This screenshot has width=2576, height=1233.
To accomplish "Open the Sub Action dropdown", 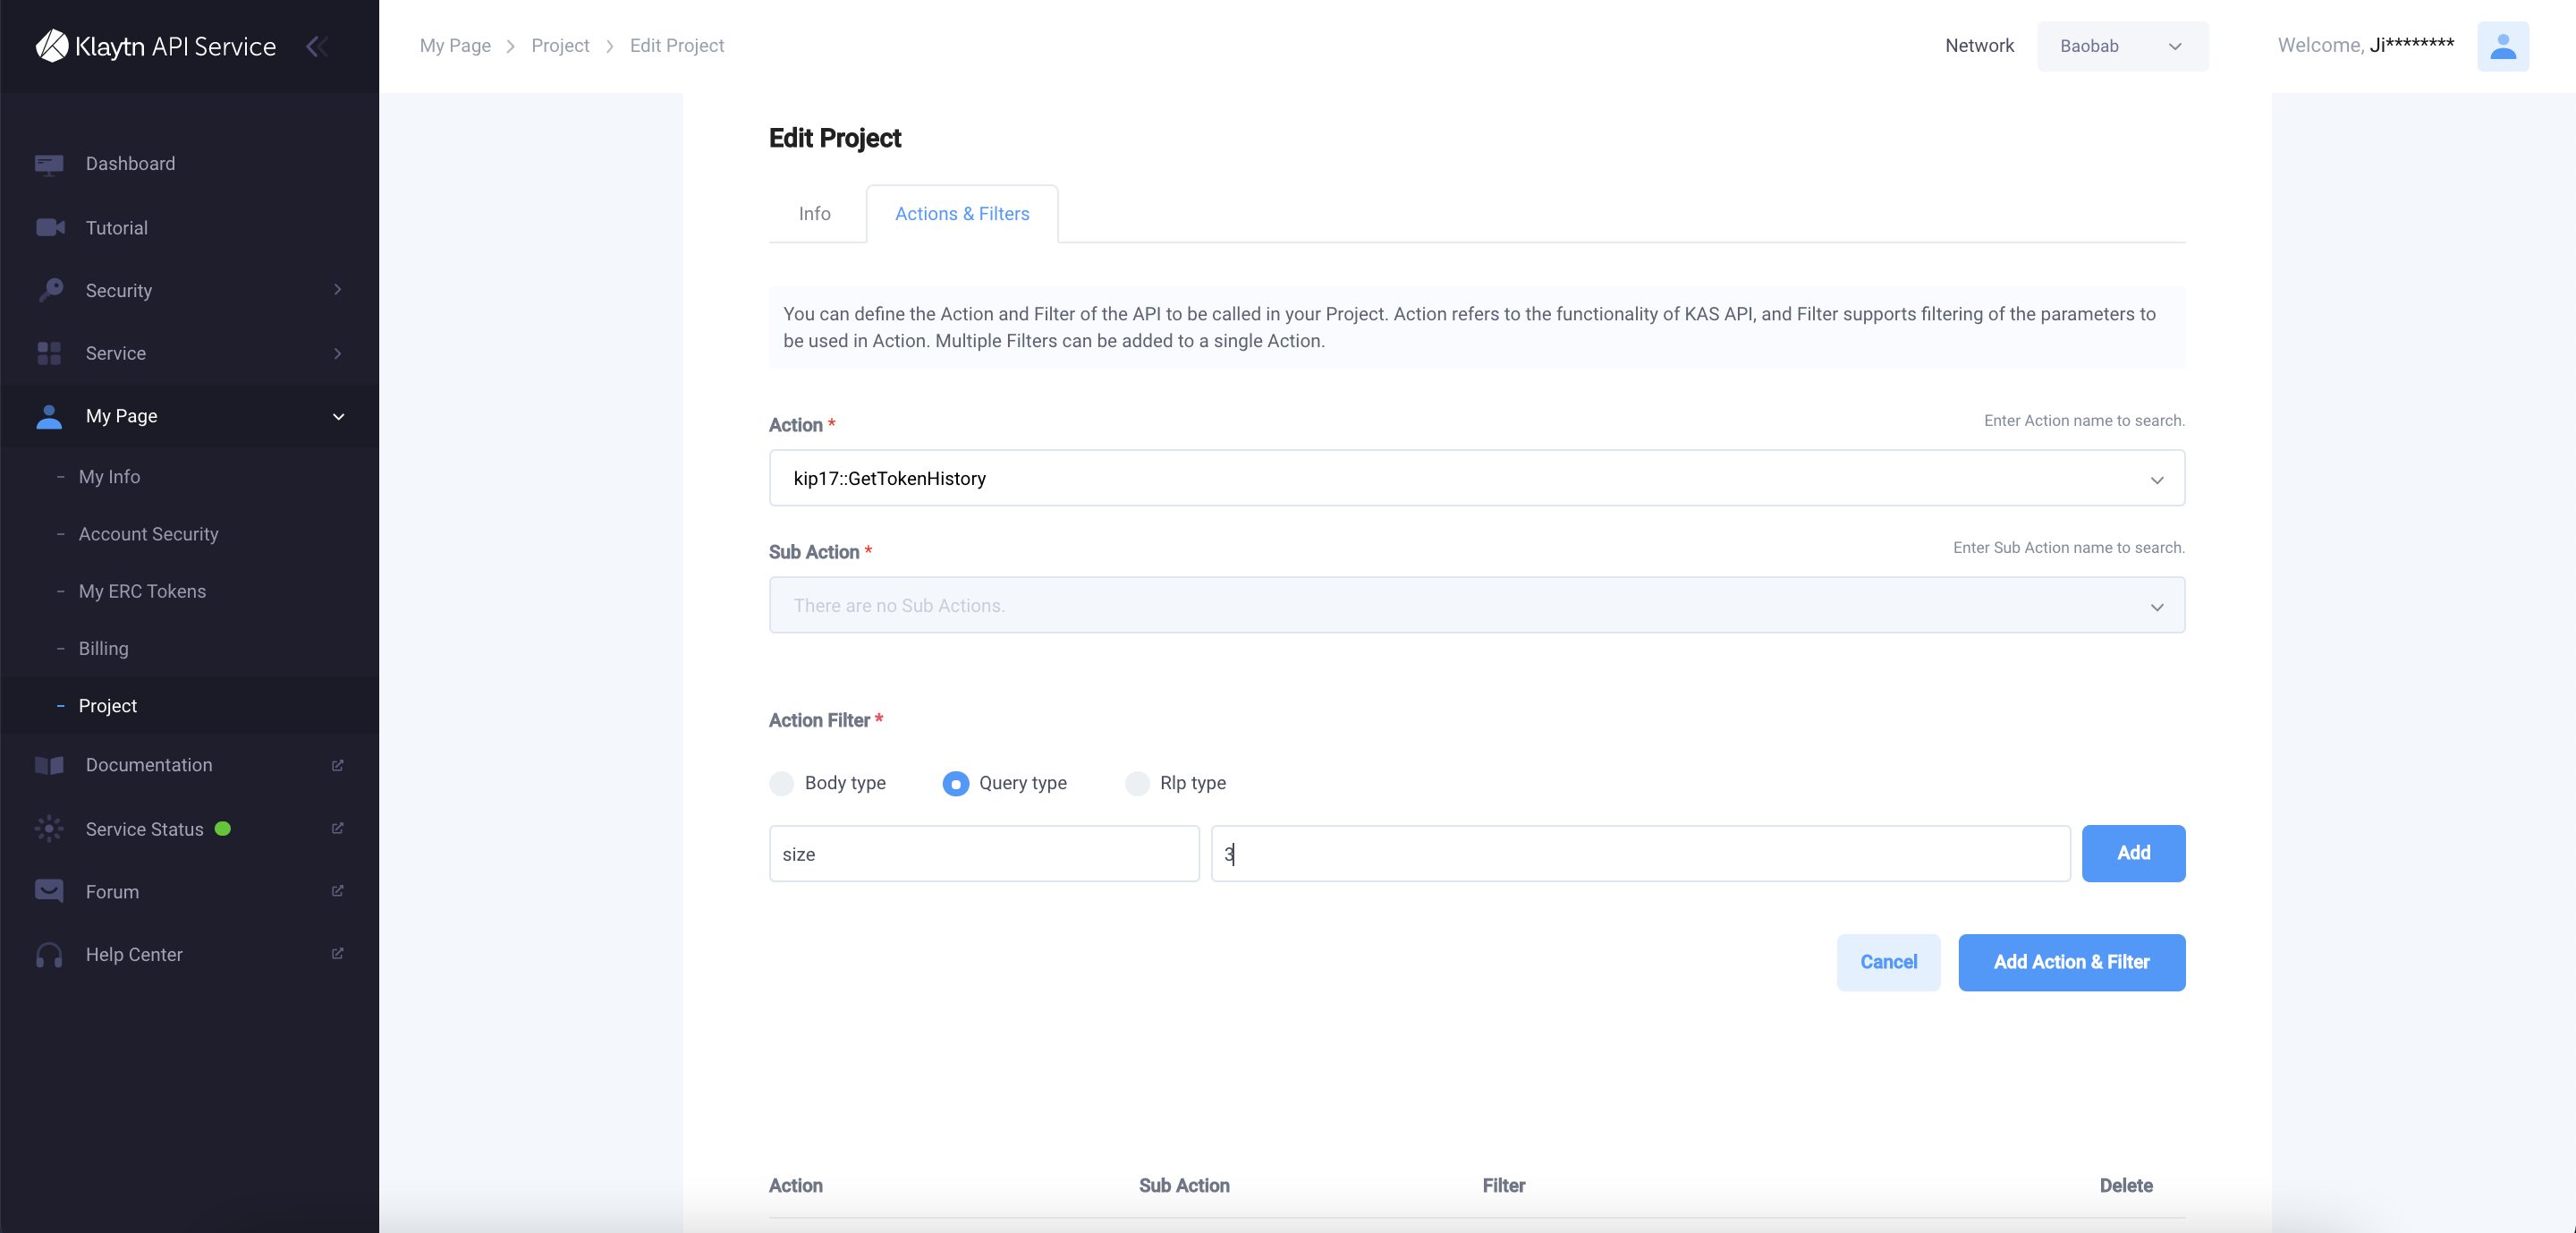I will [1476, 605].
